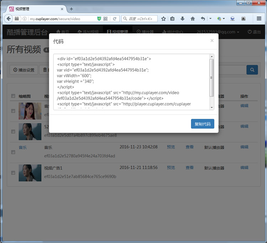267x243 pixels.
Task: Click 预览 link for 视频广告1
Action: pyautogui.click(x=171, y=167)
